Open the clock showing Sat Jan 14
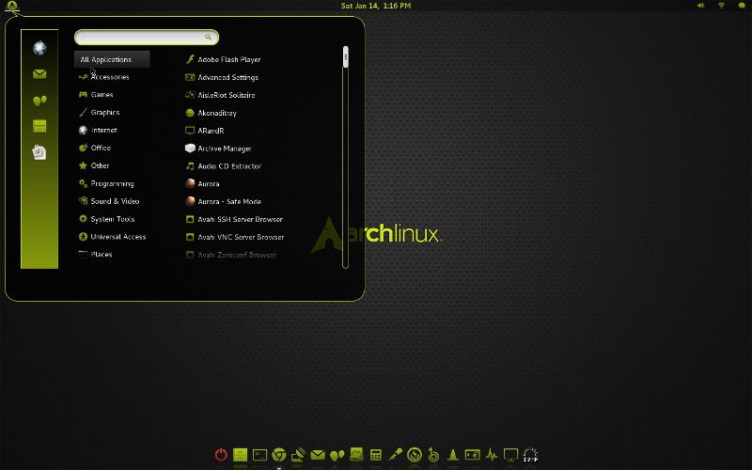This screenshot has height=470, width=752. [376, 6]
